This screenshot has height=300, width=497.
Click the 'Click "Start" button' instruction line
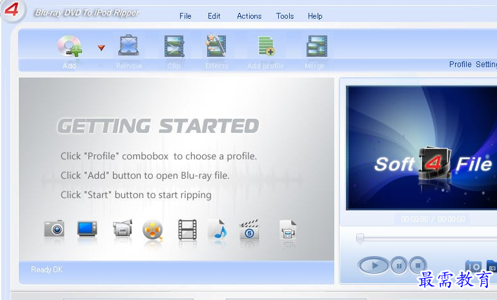(136, 195)
